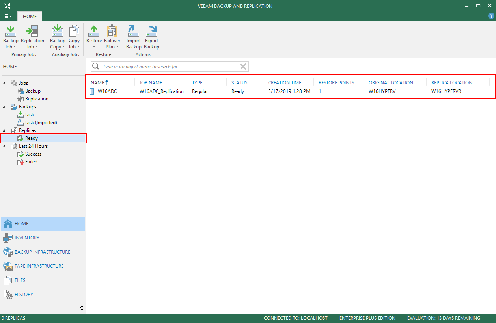Collapse the Last 24 Hours node

pyautogui.click(x=4, y=146)
